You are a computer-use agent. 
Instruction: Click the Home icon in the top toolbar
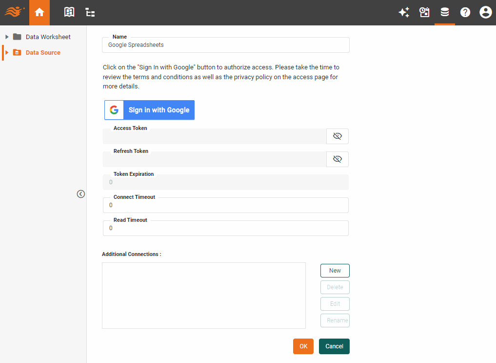(x=39, y=12)
